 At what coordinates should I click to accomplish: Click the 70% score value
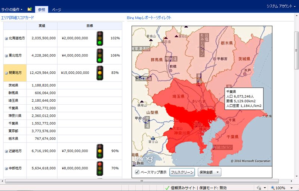point(115,168)
